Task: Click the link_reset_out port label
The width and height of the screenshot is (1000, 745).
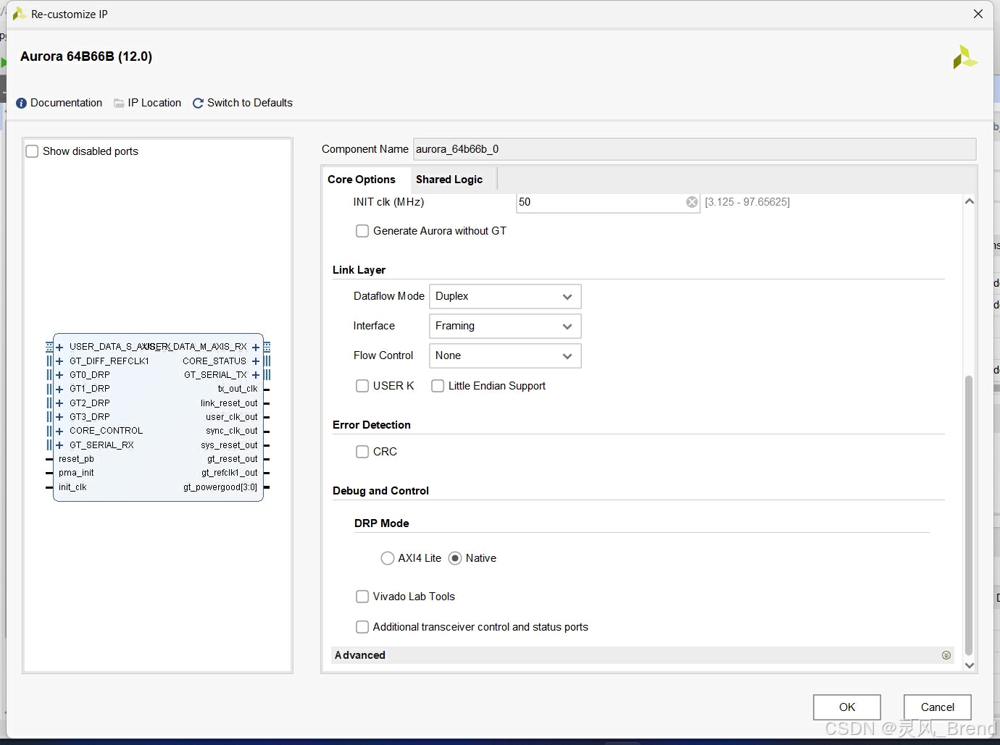Action: 229,403
